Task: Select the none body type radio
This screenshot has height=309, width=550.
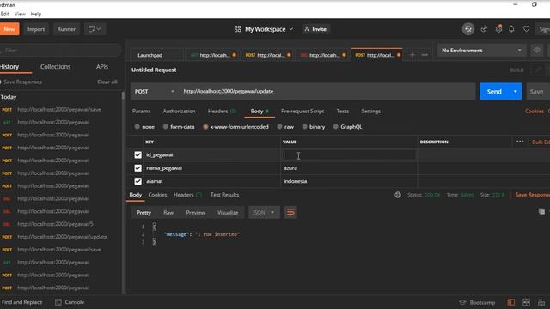Action: pyautogui.click(x=137, y=127)
